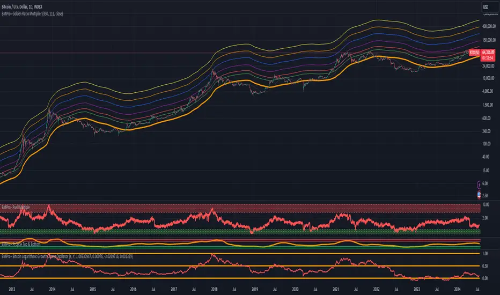
Task: Click the 240.00 price scale label
Action: tap(487, 131)
